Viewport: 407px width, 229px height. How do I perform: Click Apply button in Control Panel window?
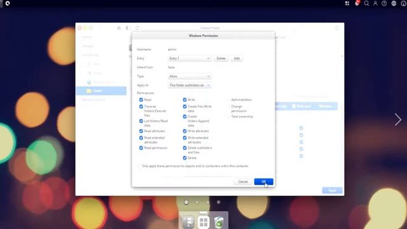point(332,191)
